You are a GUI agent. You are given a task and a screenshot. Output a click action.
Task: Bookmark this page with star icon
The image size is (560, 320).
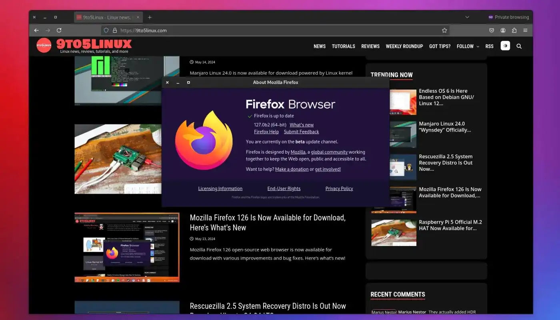pos(444,30)
